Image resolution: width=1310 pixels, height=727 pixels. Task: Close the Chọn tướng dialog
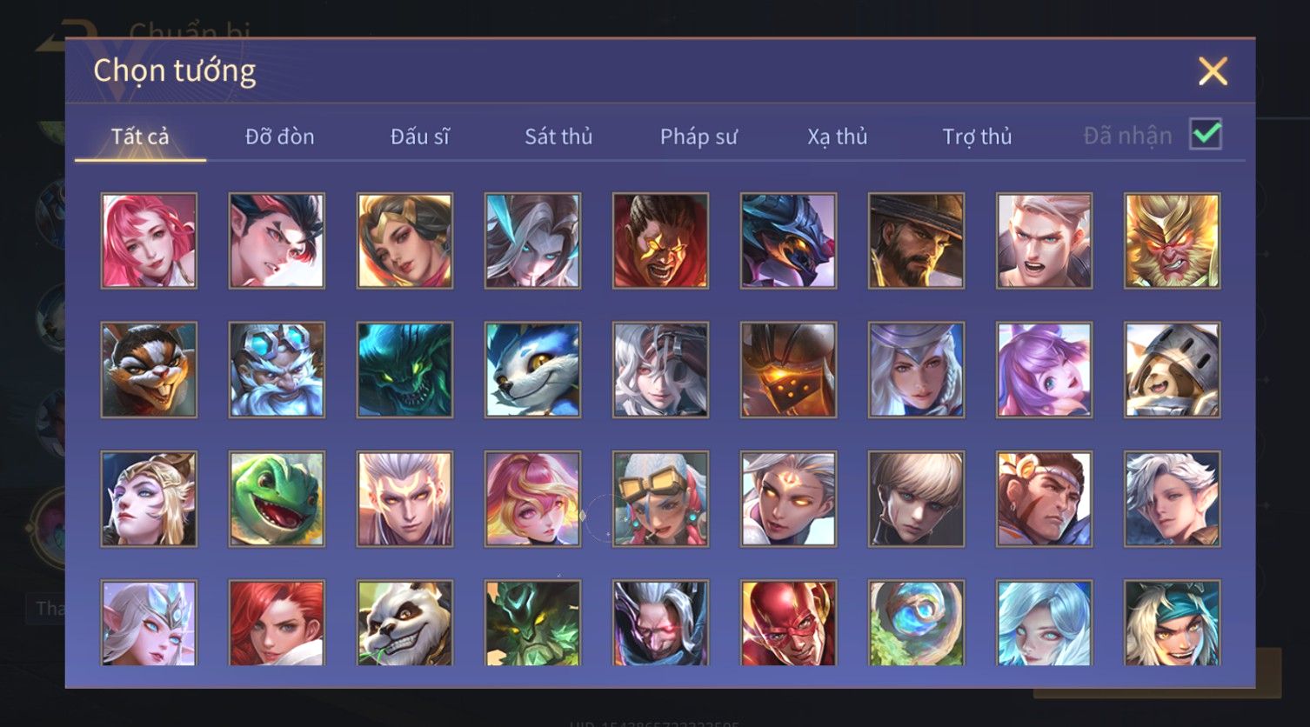[x=1213, y=71]
